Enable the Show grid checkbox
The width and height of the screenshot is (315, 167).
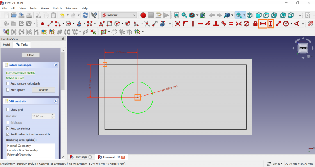8,110
